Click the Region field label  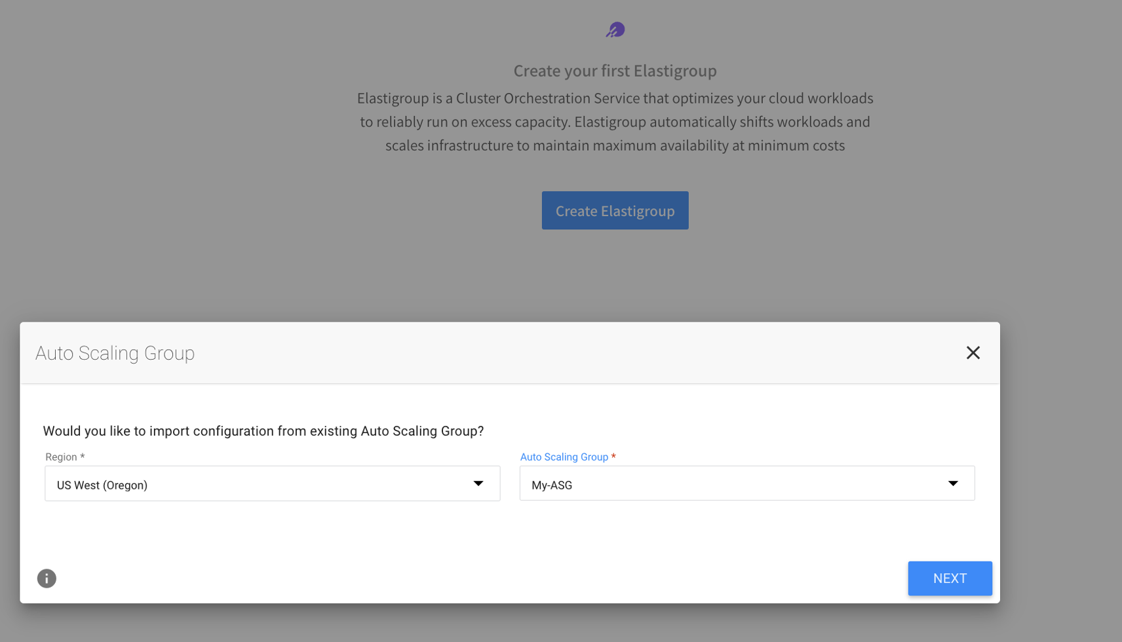click(x=61, y=457)
